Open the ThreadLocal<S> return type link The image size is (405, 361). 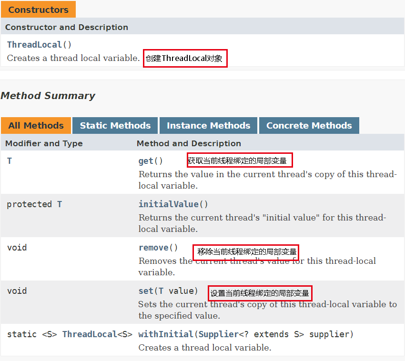(x=90, y=334)
